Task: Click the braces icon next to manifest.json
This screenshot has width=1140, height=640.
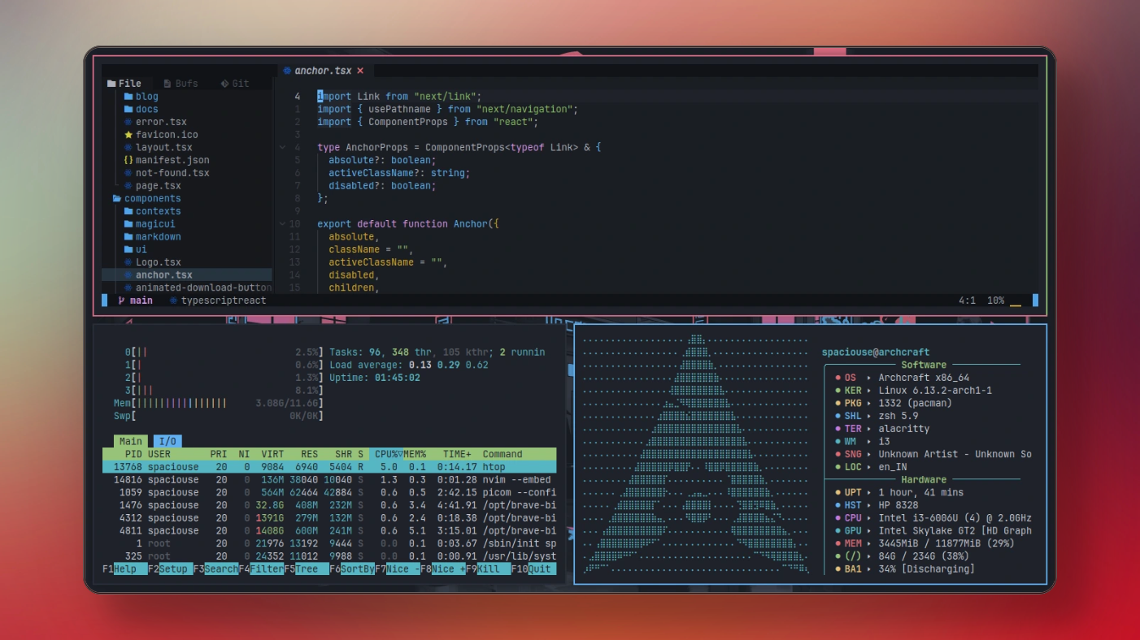Action: click(x=128, y=160)
